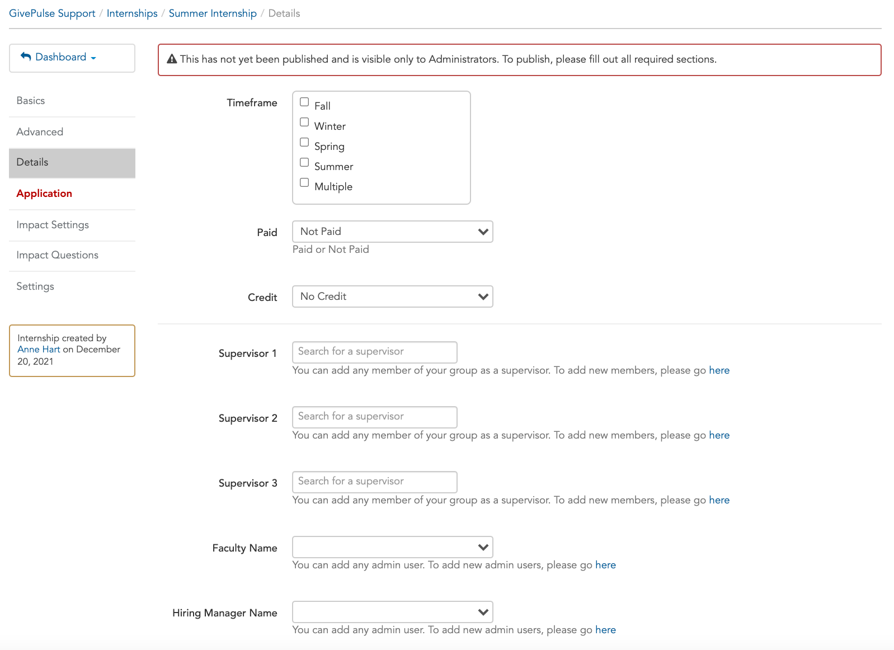Tick the Spring timeframe checkbox
This screenshot has height=650, width=894.
coord(304,142)
